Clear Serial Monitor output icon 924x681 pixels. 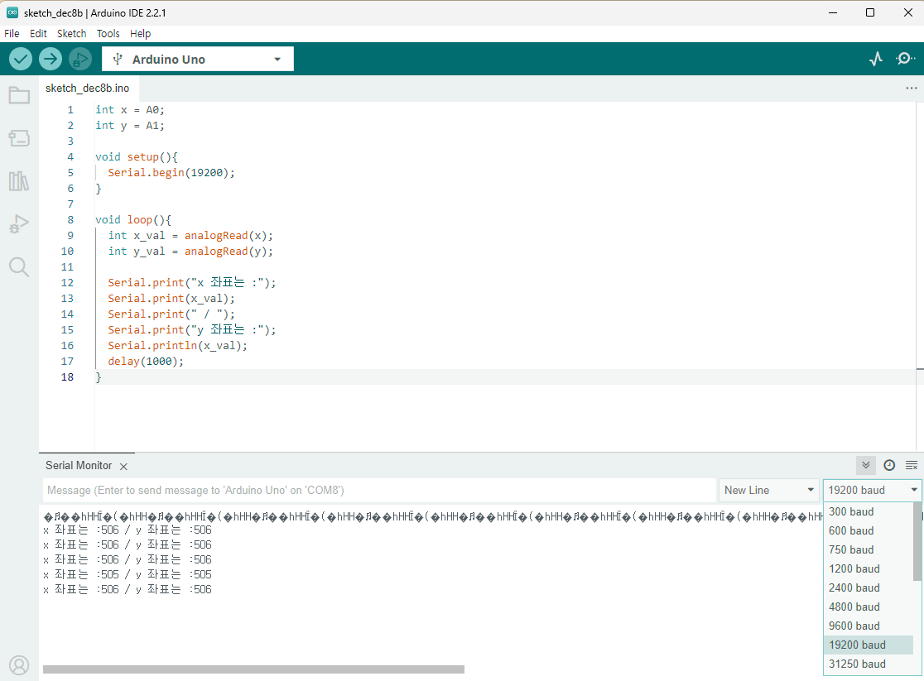point(911,465)
